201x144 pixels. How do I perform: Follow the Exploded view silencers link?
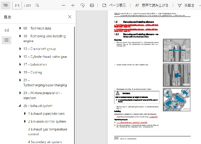[132, 122]
